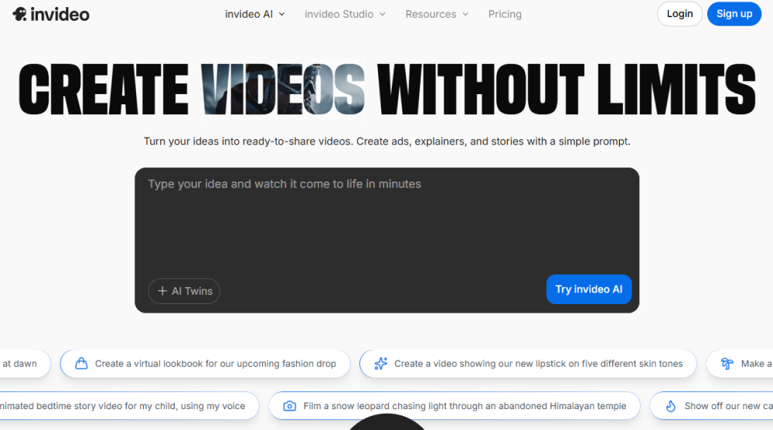Select the lipstick on five skin tones suggestion
Screen dimensions: 773x430
(x=528, y=364)
